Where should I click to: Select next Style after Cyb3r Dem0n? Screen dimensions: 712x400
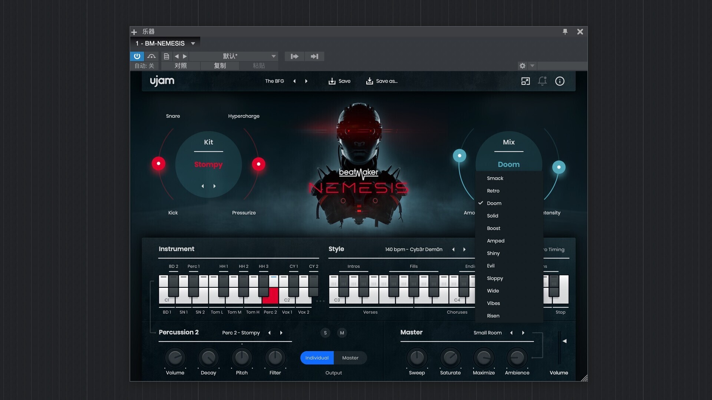[464, 249]
